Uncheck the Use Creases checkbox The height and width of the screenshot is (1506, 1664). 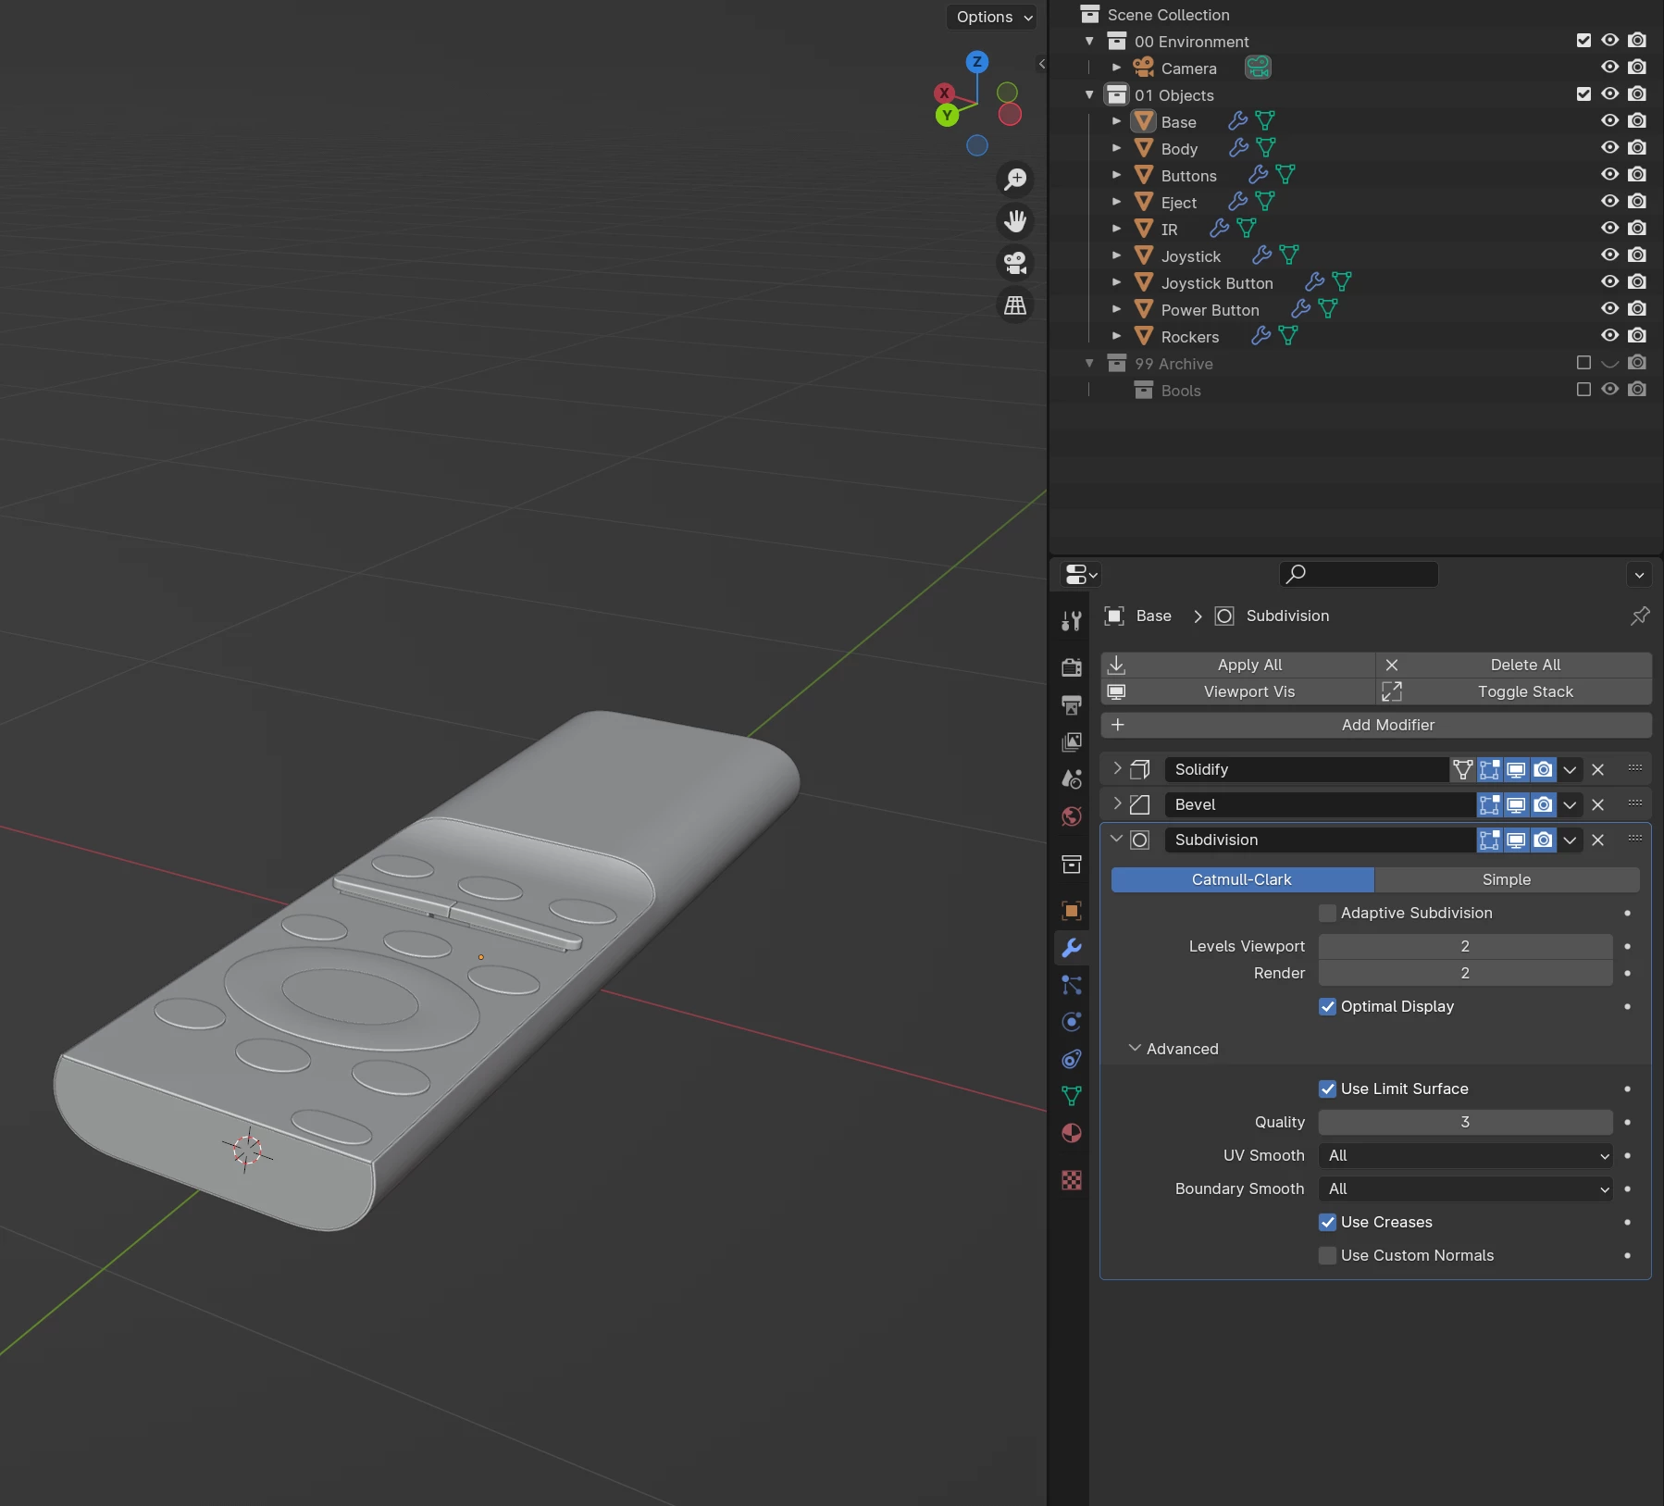pos(1327,1222)
